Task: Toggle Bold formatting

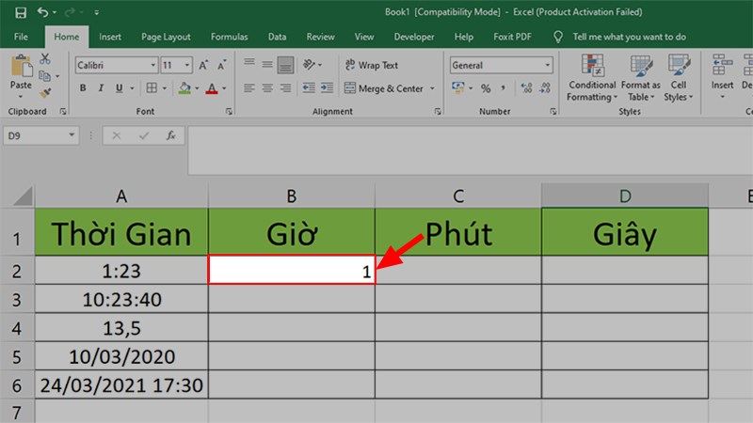Action: coord(83,87)
